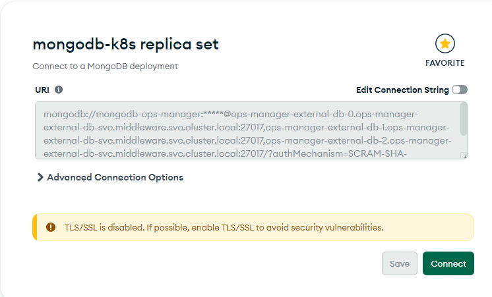The height and width of the screenshot is (297, 492).
Task: Click the URI field label
Action: coord(42,90)
